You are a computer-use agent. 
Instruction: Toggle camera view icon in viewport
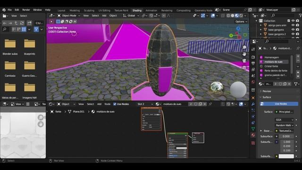(x=244, y=61)
